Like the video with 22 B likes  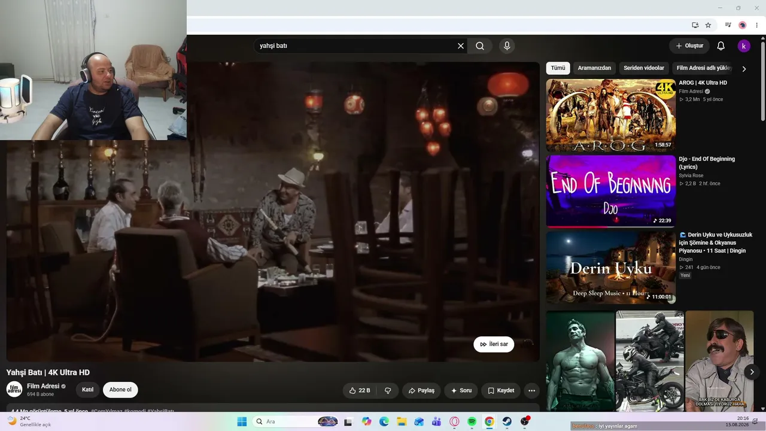359,390
